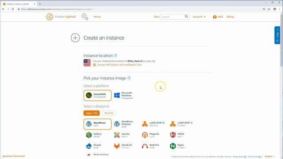The width and height of the screenshot is (283, 159).
Task: Choose the Redmine blueprint
Action: [x=150, y=146]
